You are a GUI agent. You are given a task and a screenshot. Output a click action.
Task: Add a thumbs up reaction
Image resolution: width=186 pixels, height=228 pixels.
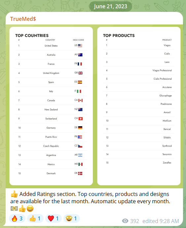(x=35, y=218)
